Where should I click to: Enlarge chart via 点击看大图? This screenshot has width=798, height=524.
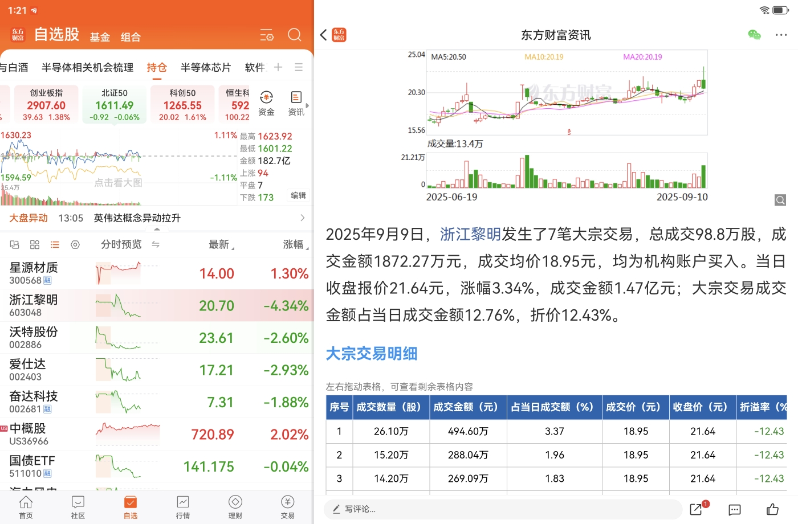(x=118, y=183)
